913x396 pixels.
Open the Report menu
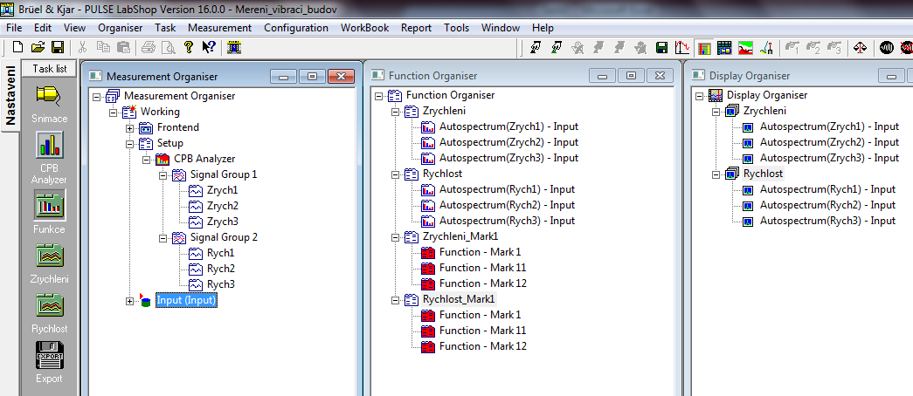(417, 28)
